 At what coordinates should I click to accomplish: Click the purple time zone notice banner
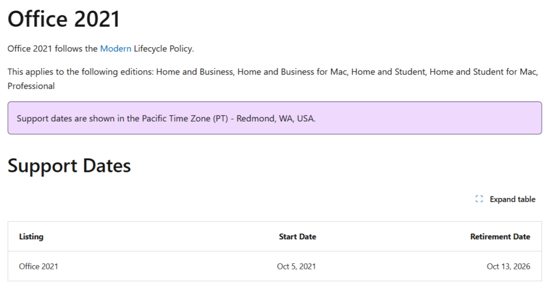(x=274, y=118)
